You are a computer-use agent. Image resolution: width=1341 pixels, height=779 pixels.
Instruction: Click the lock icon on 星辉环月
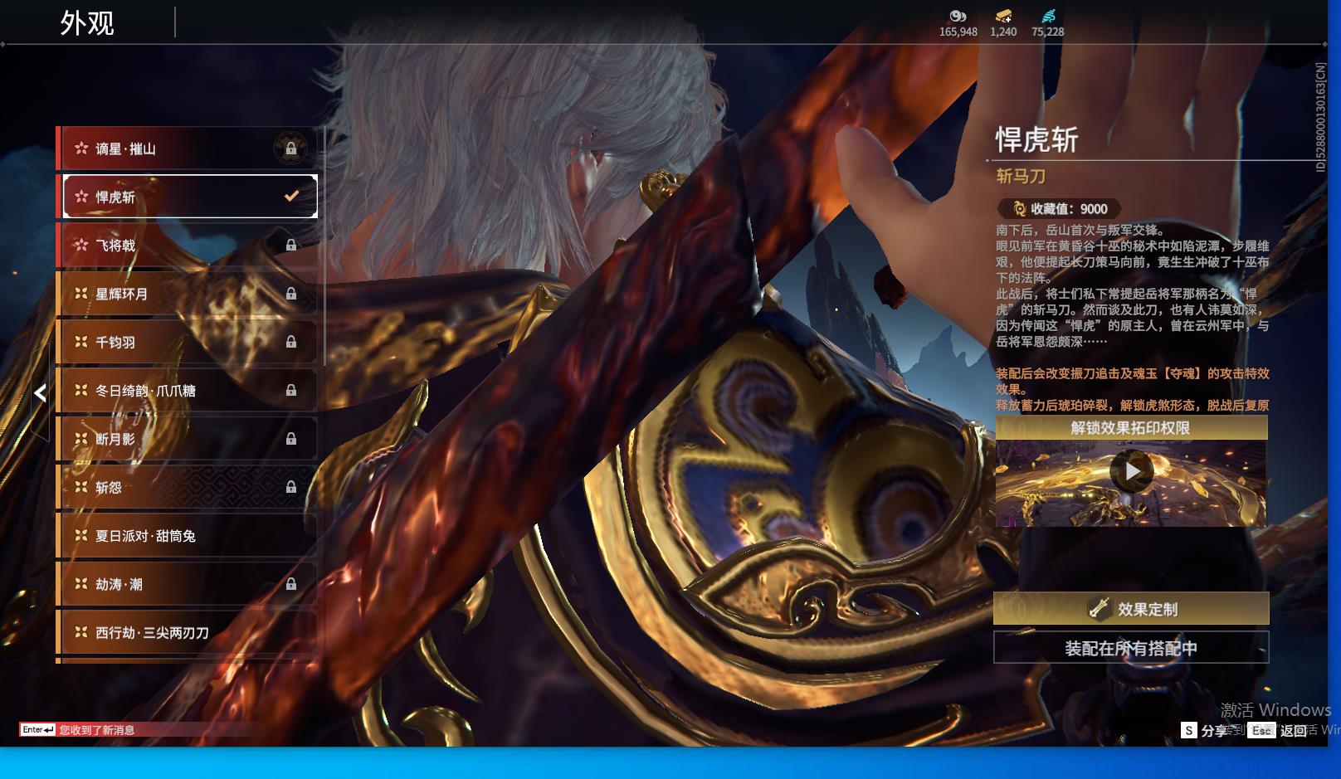(291, 293)
